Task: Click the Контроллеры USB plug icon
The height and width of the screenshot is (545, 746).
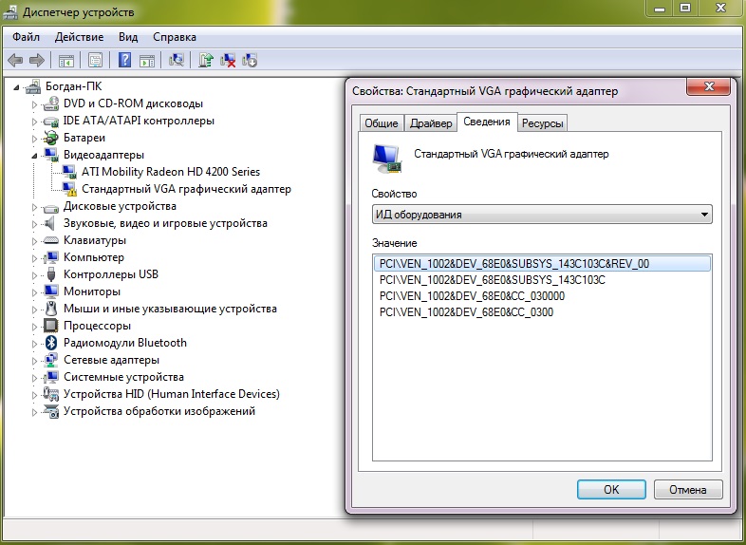Action: click(51, 274)
